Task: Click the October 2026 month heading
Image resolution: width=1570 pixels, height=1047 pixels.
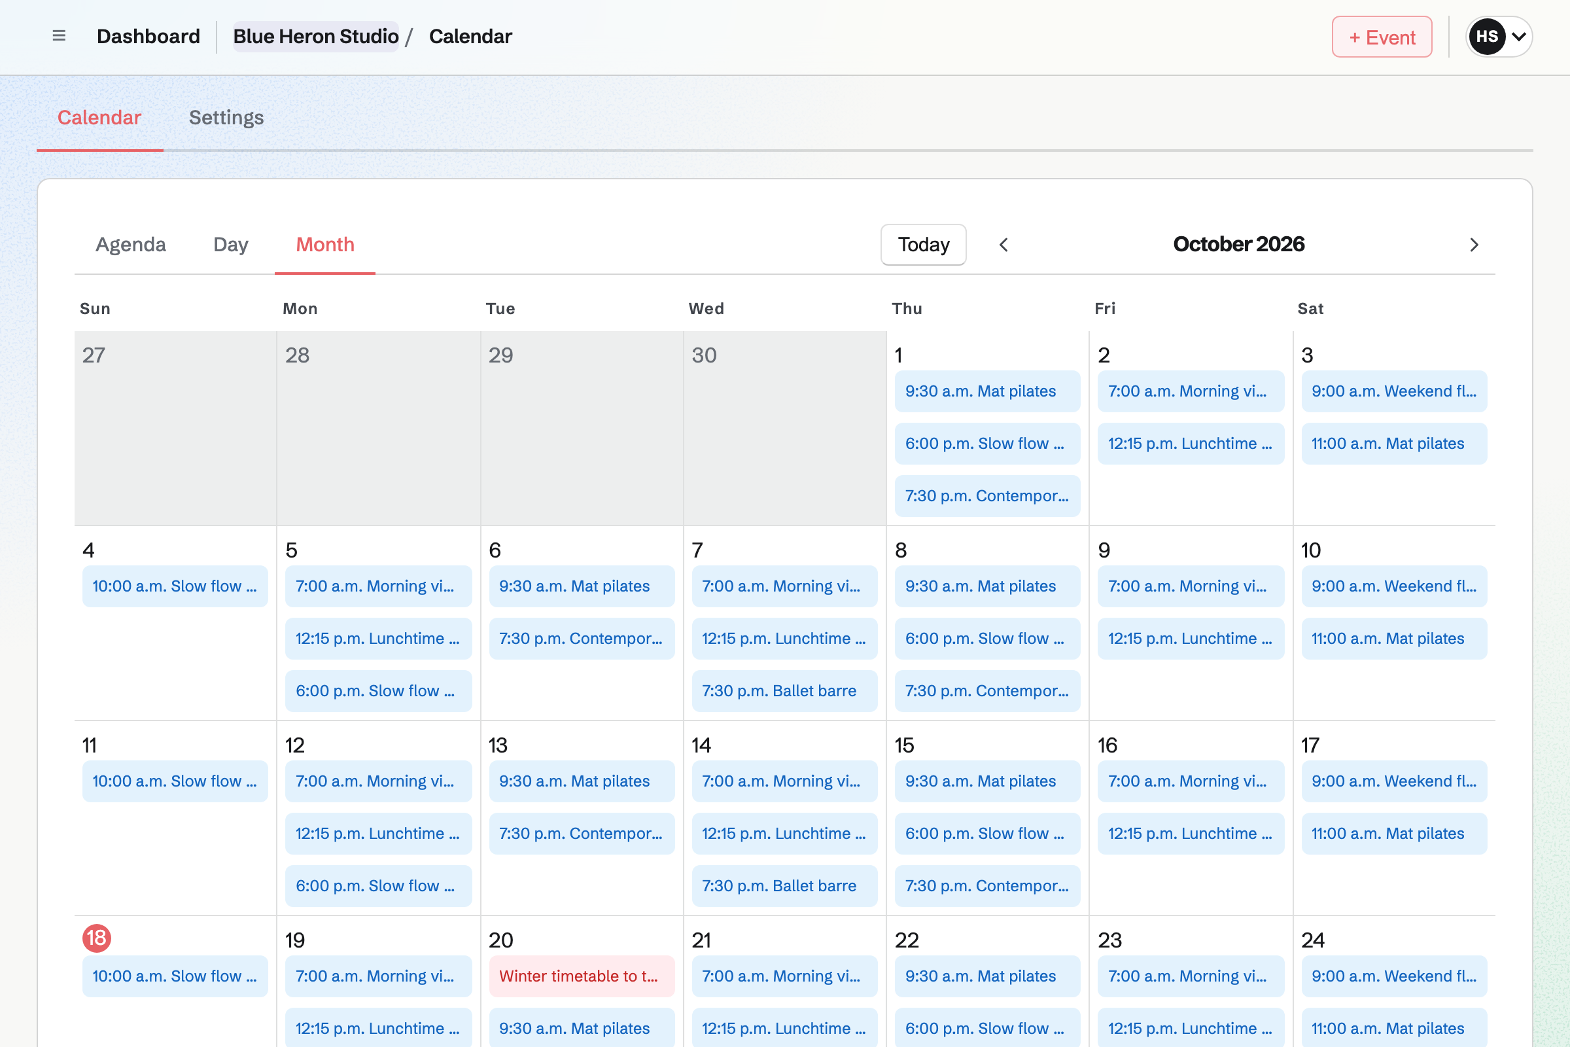Action: [1238, 244]
